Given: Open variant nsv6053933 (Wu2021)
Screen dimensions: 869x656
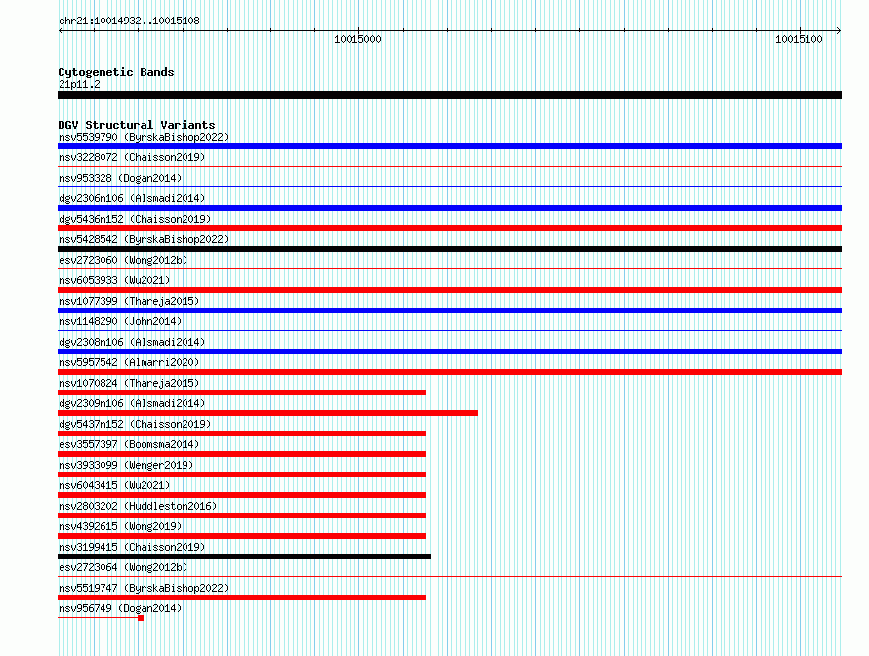Looking at the screenshot, I should 114,280.
